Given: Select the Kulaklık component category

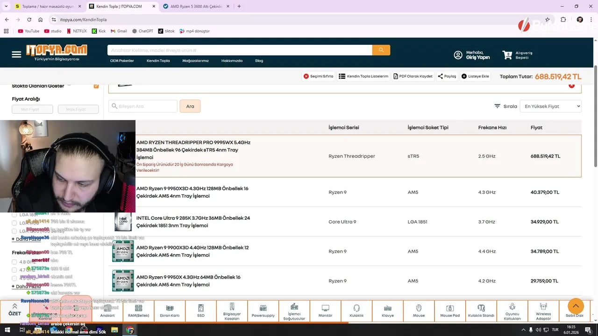Looking at the screenshot, I should pyautogui.click(x=356, y=311).
